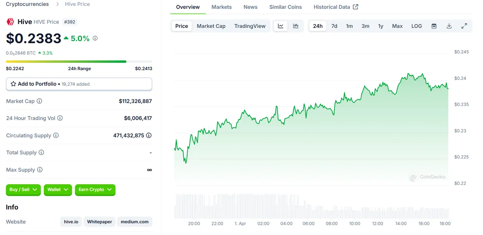Screen dimensions: 483x235
Task: Select the Market Cap chart toggle
Action: pyautogui.click(x=211, y=26)
